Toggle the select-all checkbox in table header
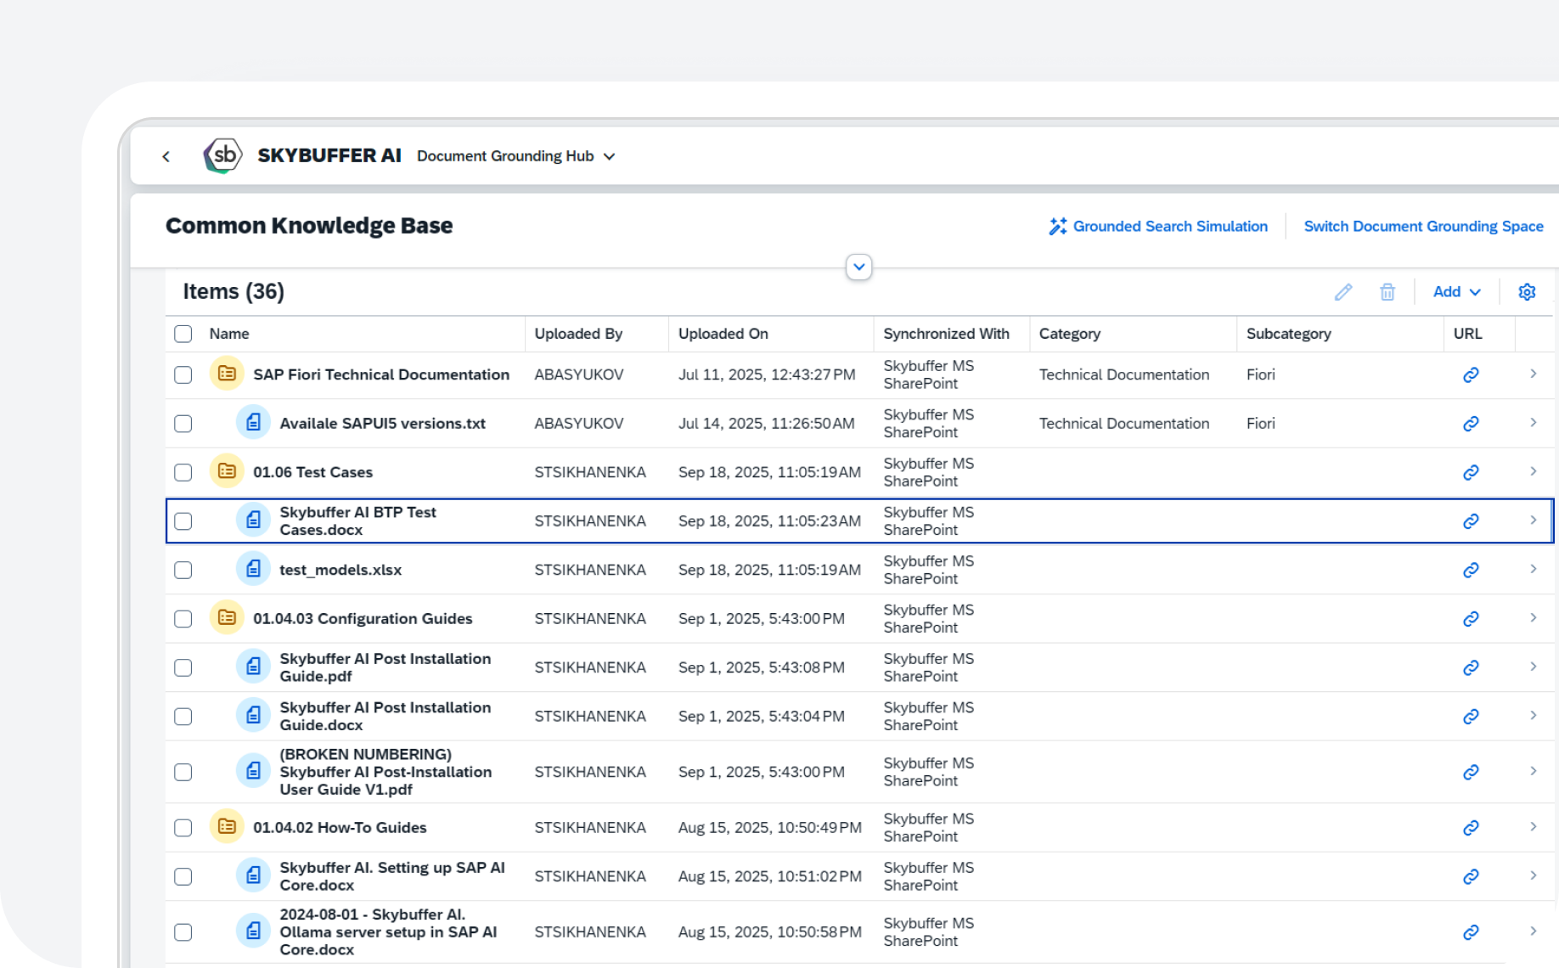Image resolution: width=1559 pixels, height=968 pixels. click(x=183, y=334)
